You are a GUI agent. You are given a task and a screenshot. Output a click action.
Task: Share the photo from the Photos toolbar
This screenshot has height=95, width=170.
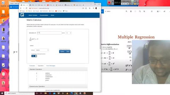(164, 11)
